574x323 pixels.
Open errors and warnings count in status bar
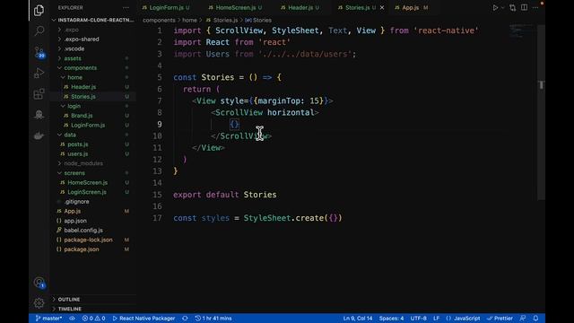click(93, 319)
